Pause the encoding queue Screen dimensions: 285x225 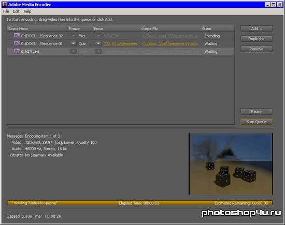(x=256, y=111)
